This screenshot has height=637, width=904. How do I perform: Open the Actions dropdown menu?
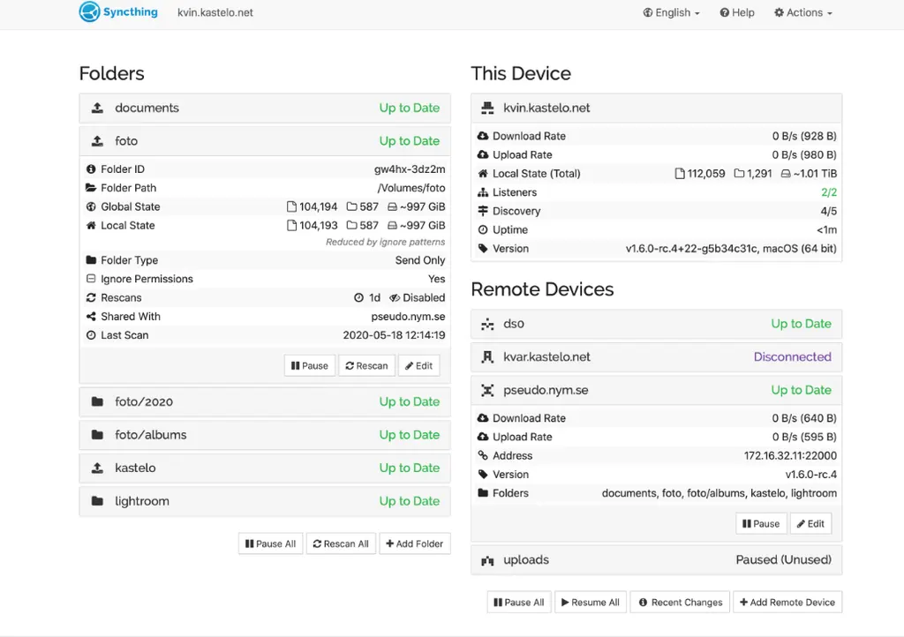point(802,12)
